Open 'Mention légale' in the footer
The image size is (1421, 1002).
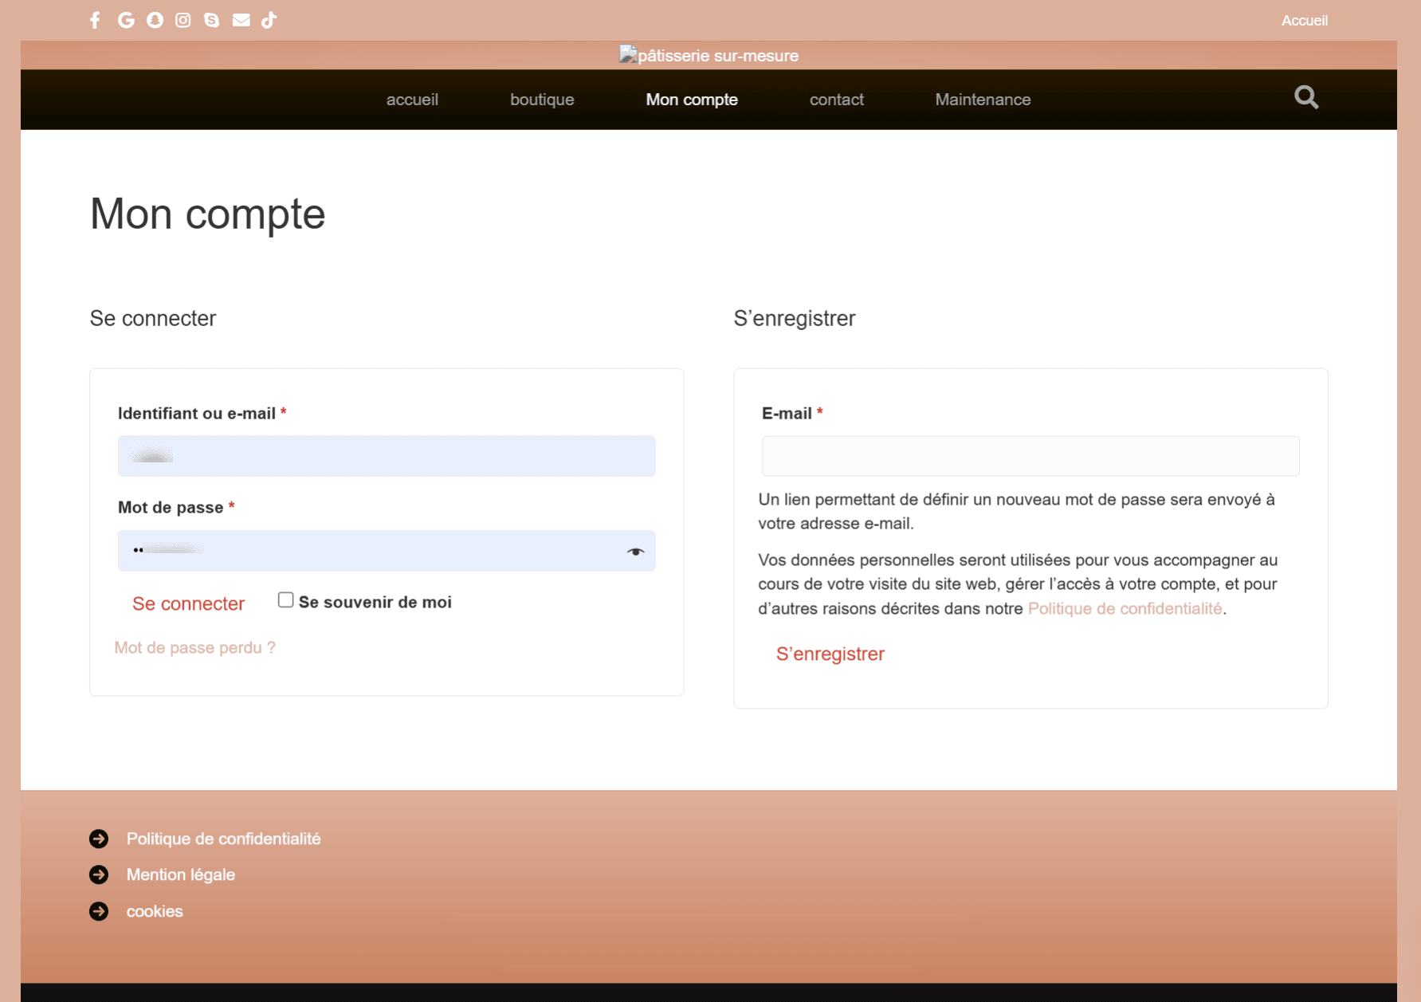180,874
